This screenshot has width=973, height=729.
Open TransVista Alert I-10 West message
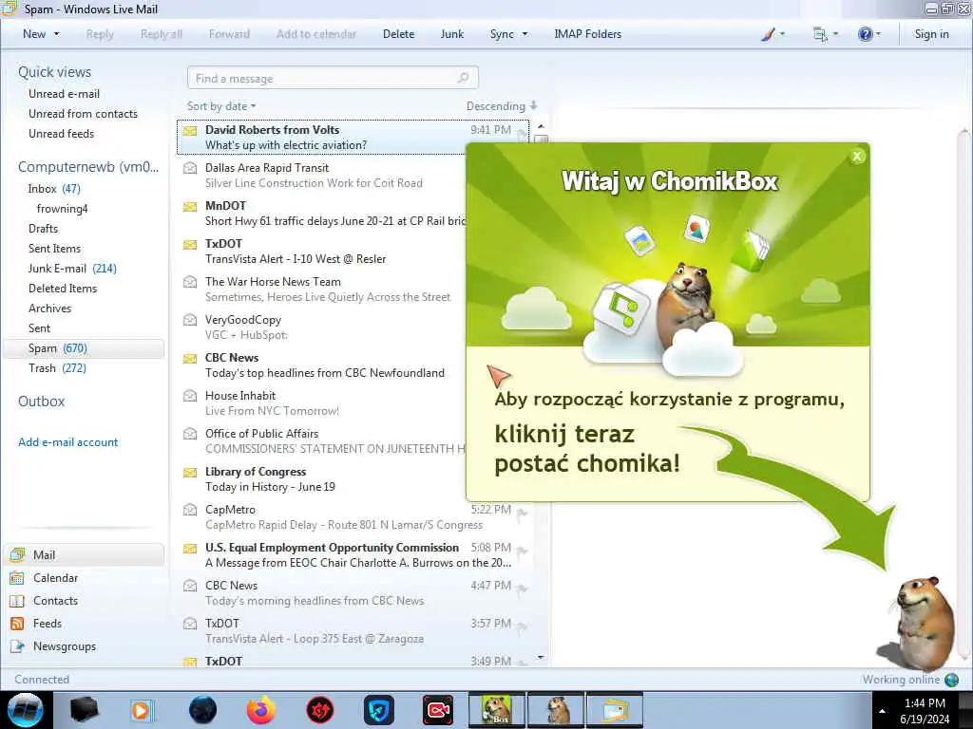[323, 251]
